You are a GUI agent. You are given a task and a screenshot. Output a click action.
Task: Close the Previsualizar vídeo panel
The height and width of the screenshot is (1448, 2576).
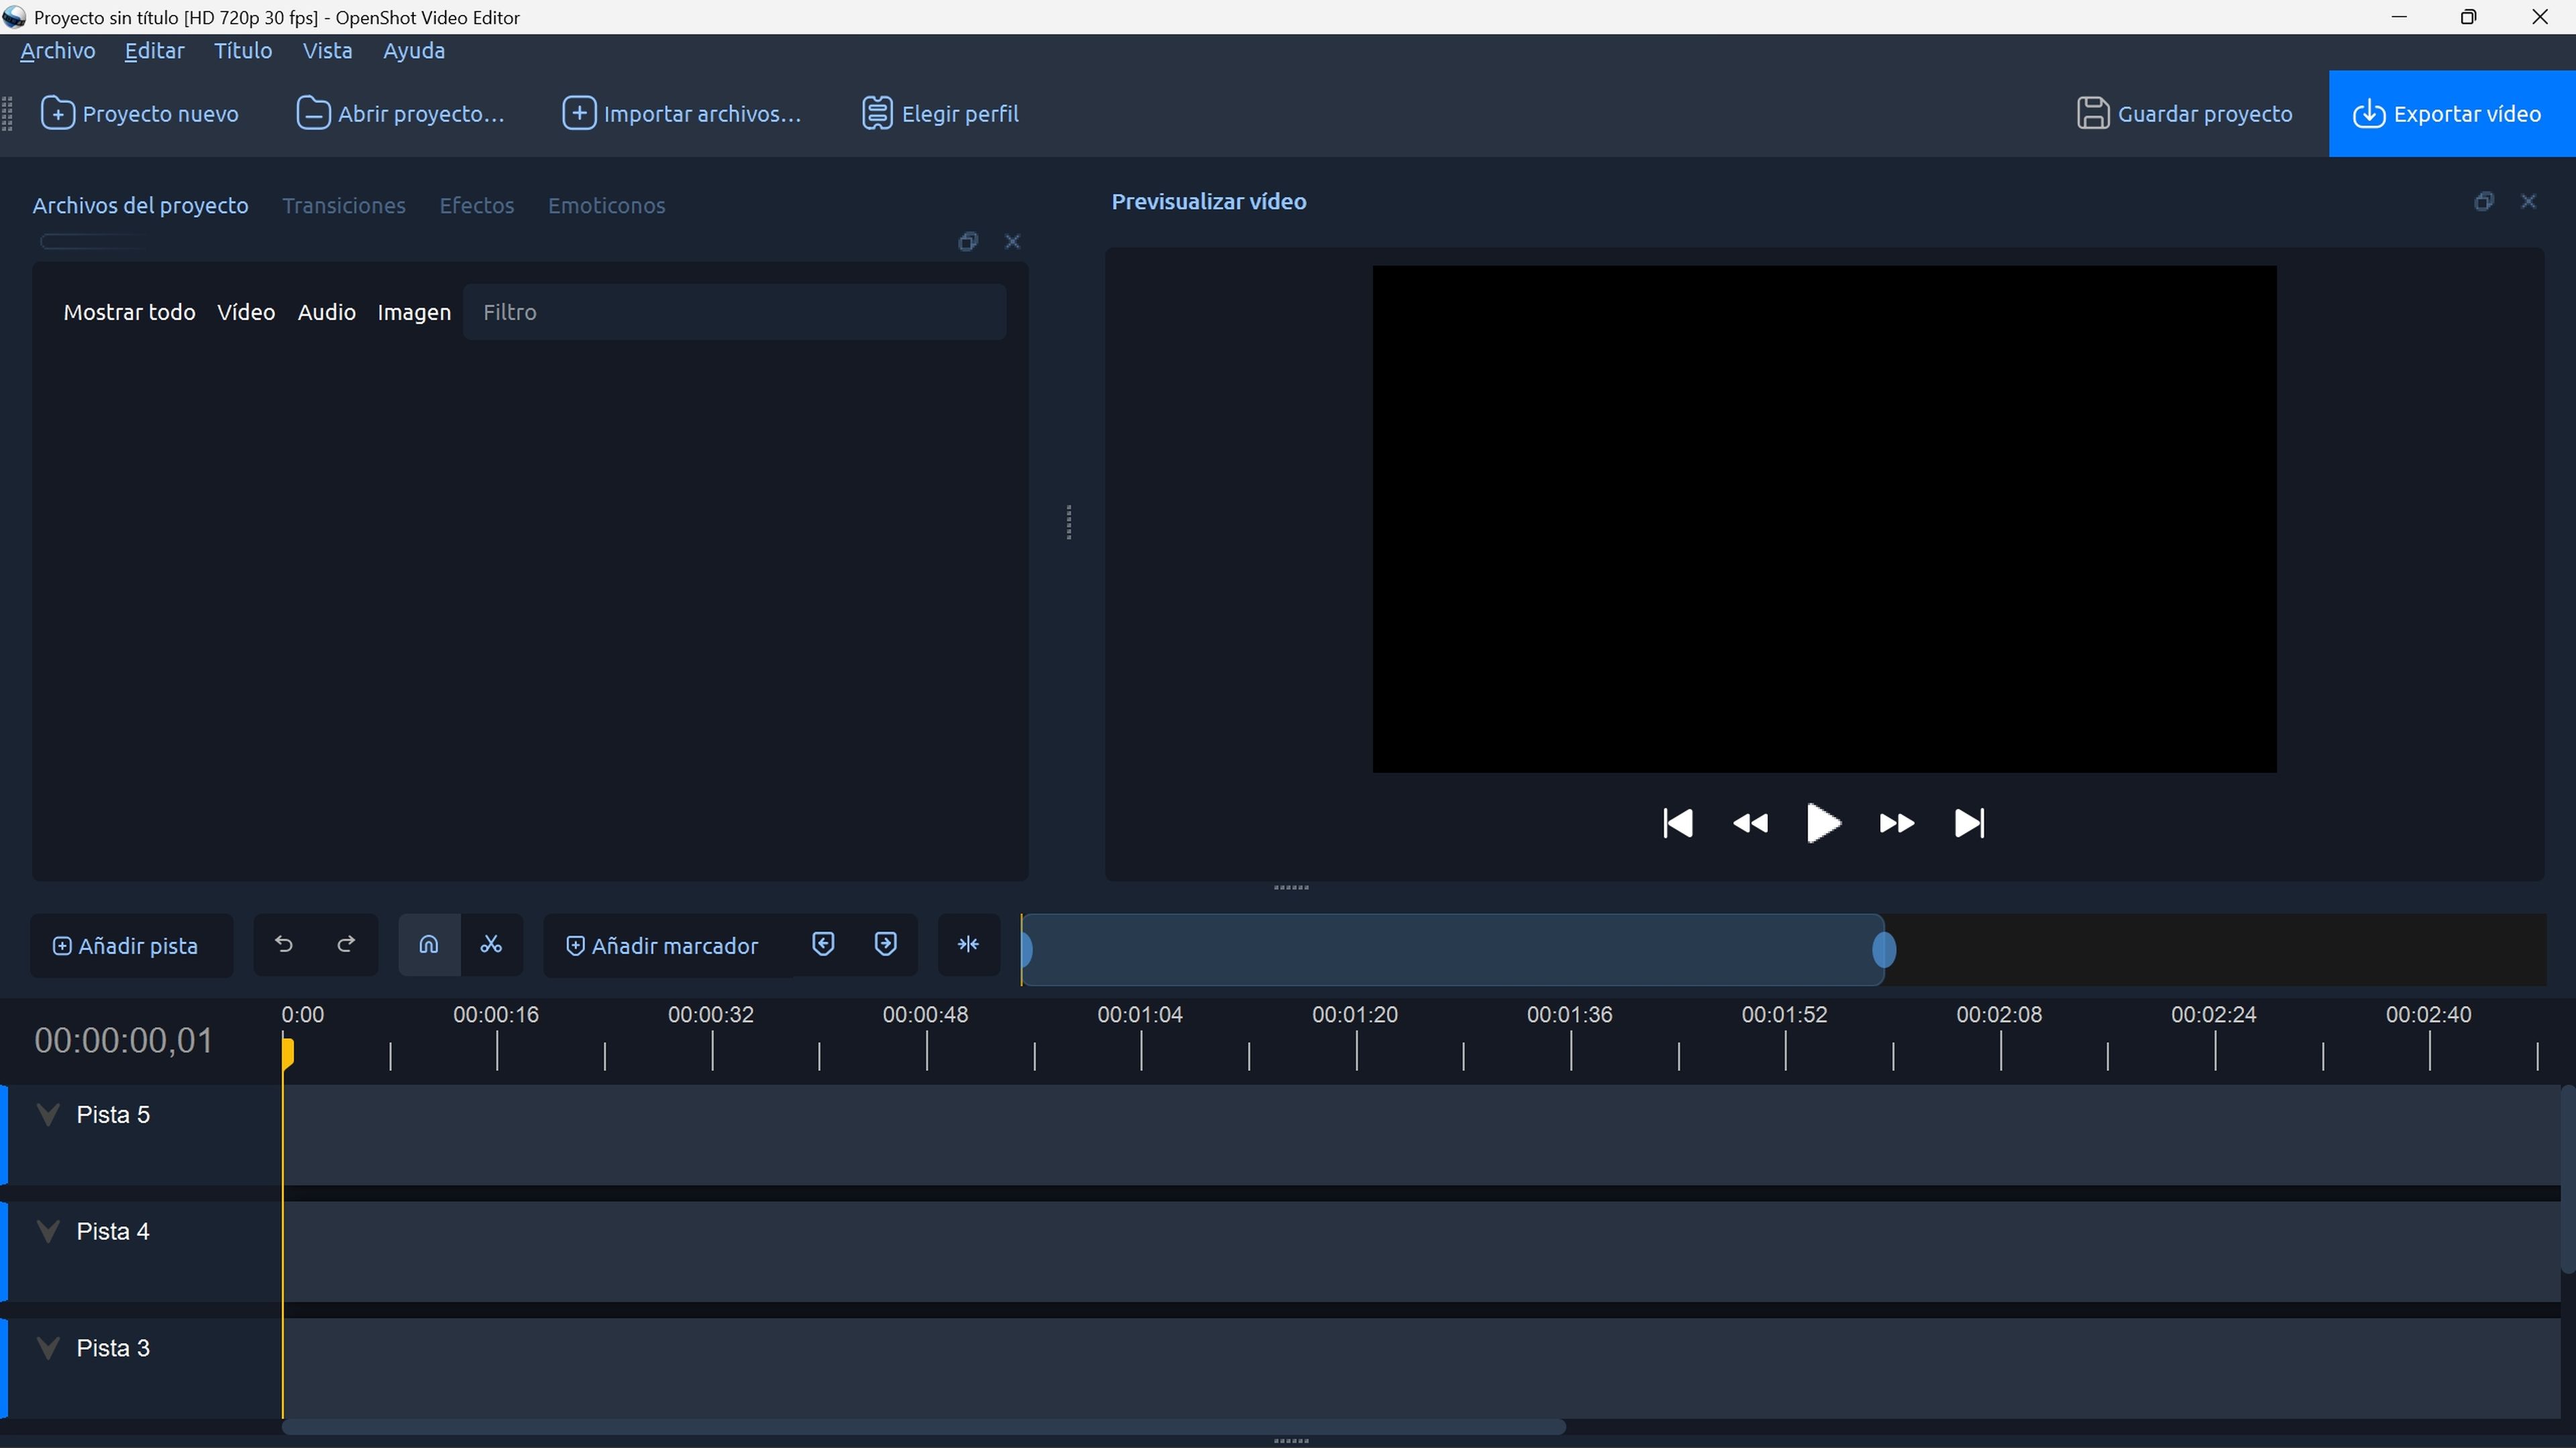2529,202
